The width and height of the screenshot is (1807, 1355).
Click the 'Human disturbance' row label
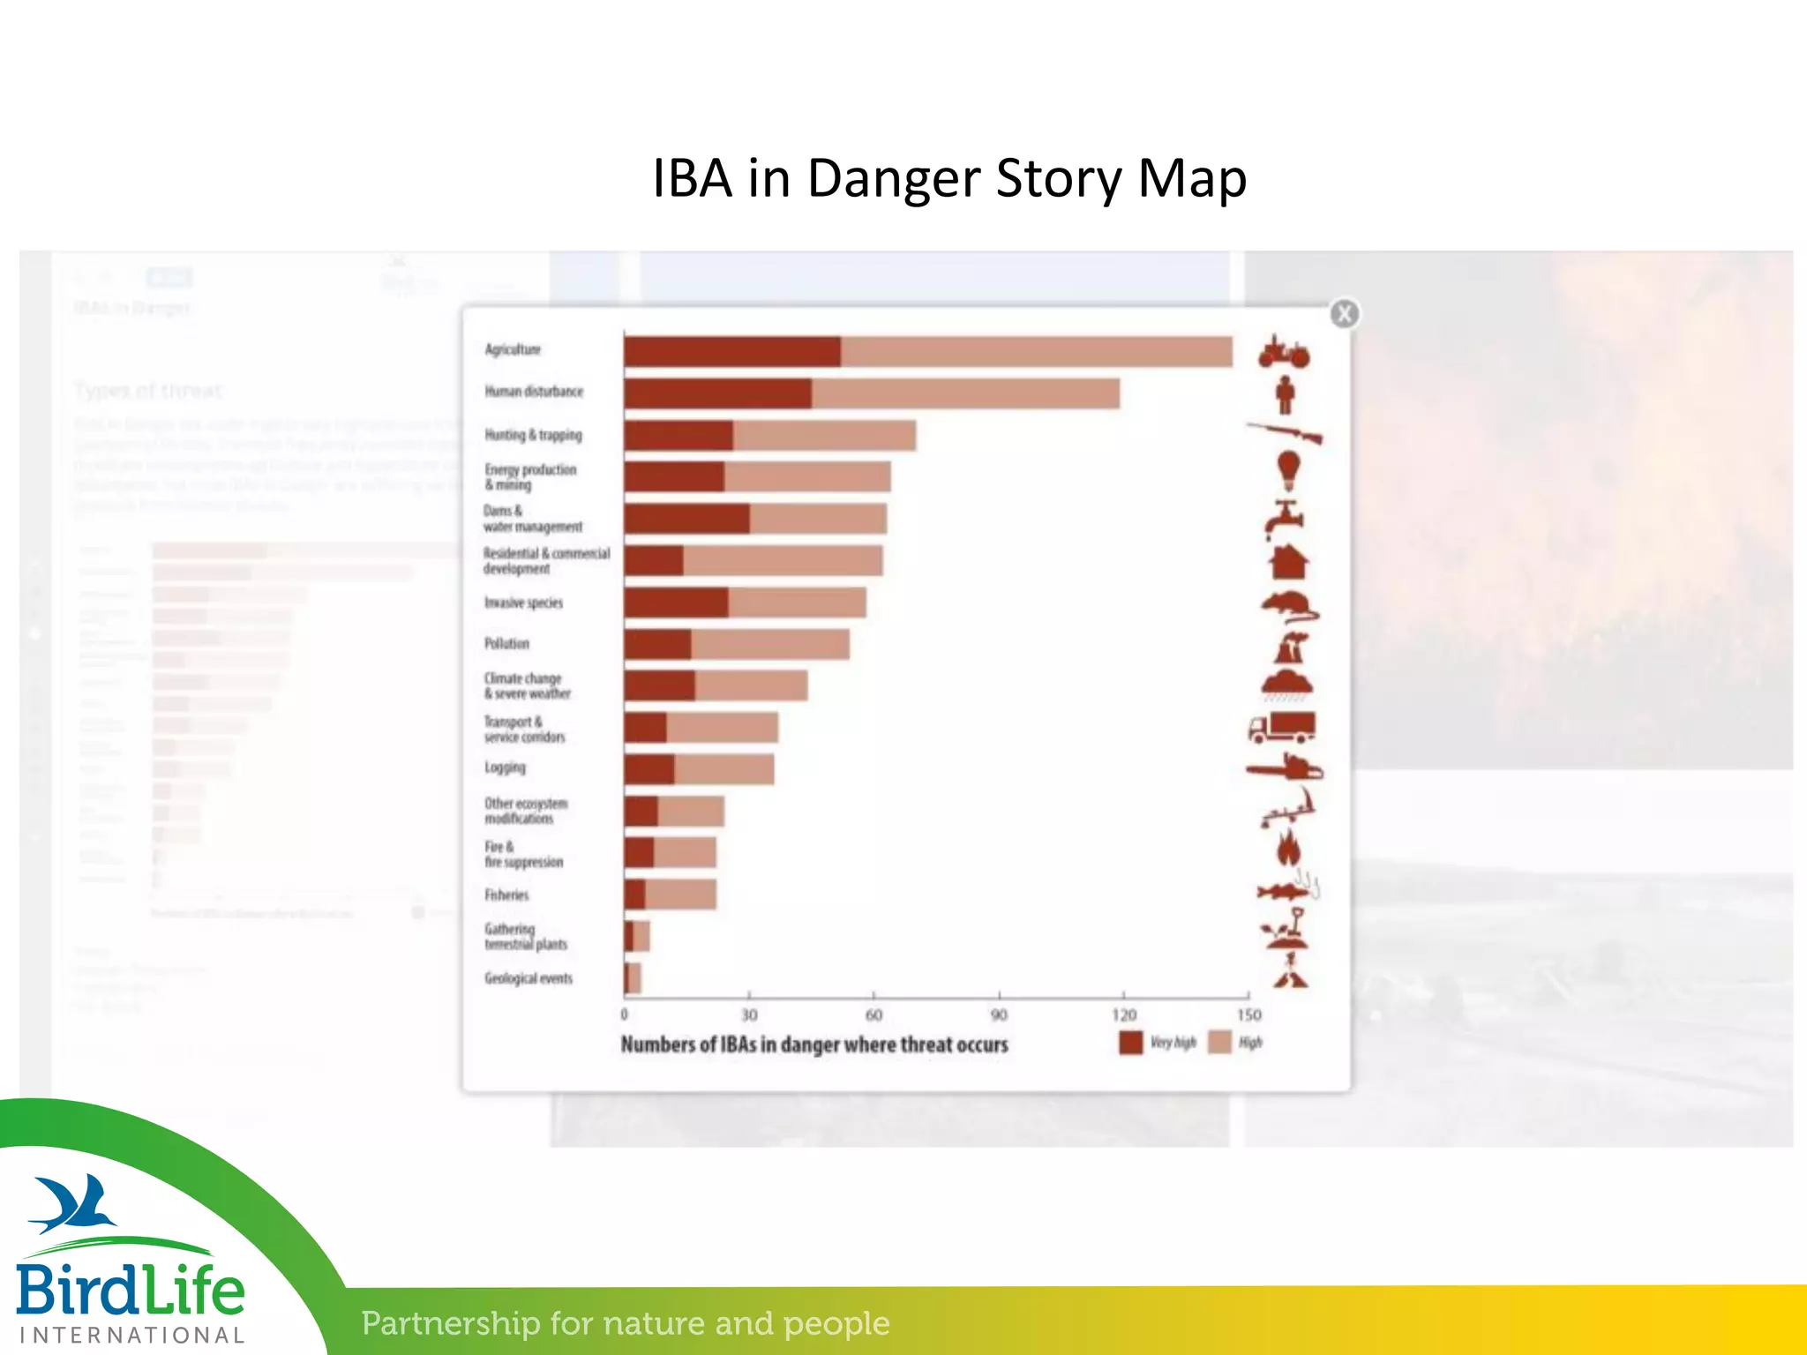[534, 391]
